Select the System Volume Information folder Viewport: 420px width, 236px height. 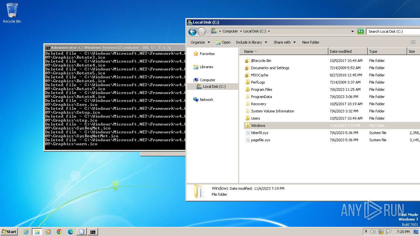269,111
